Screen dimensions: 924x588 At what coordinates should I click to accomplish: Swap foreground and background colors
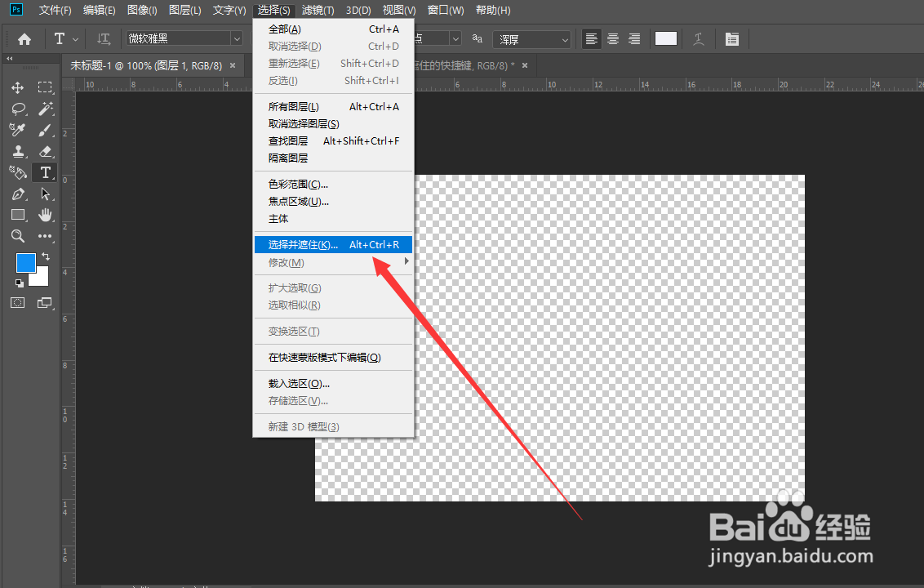(x=46, y=256)
